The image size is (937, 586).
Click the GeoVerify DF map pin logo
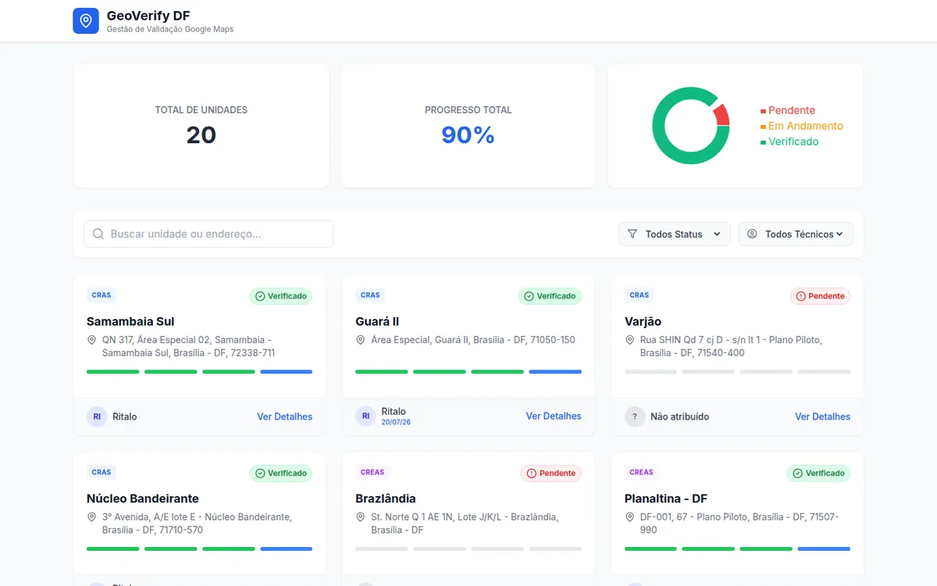[86, 21]
